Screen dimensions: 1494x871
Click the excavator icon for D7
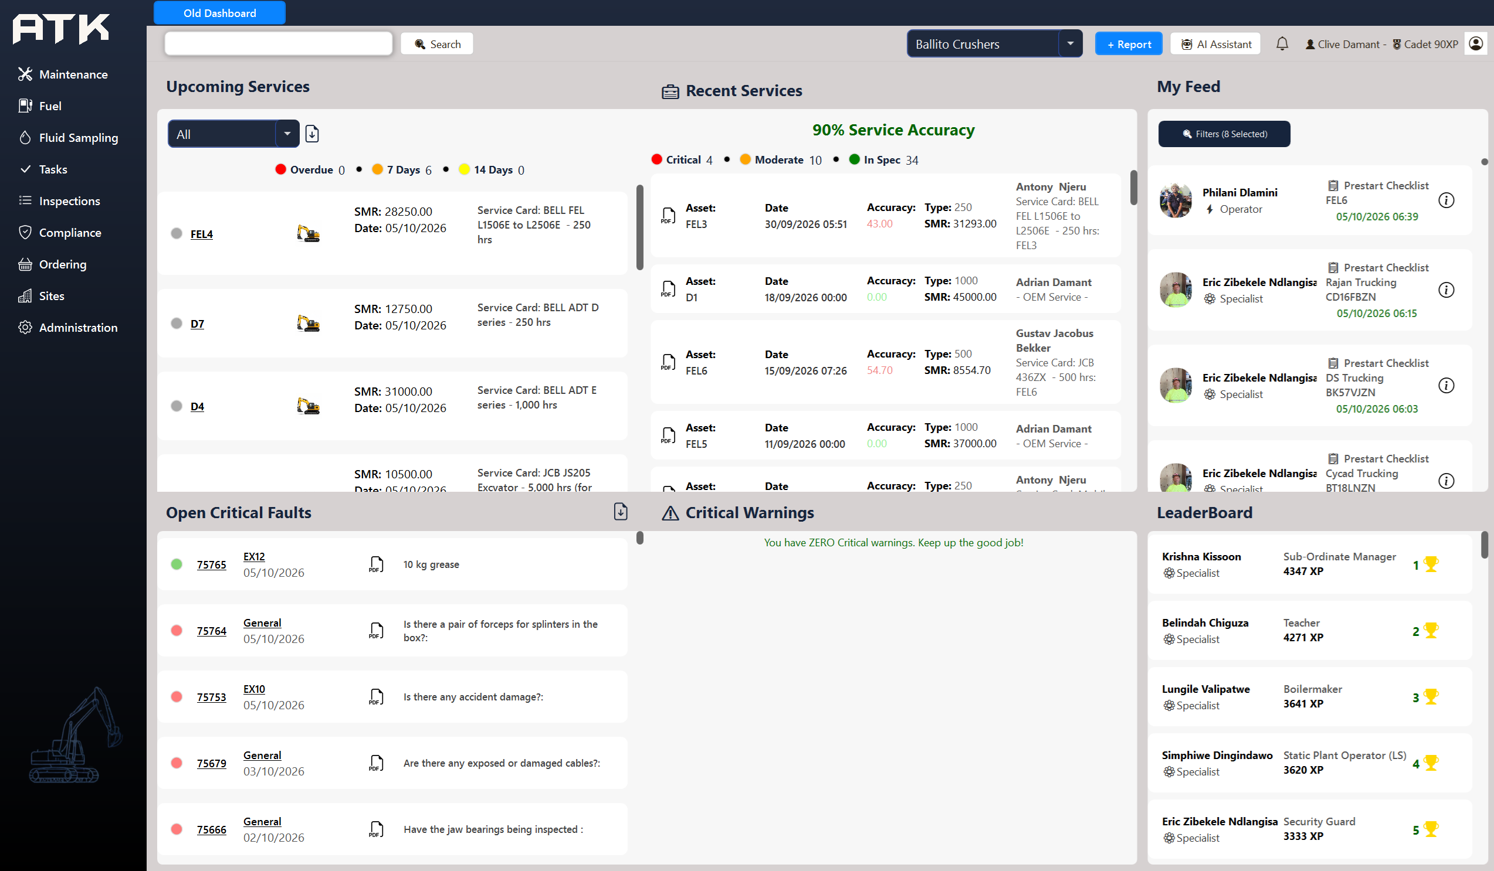click(309, 323)
